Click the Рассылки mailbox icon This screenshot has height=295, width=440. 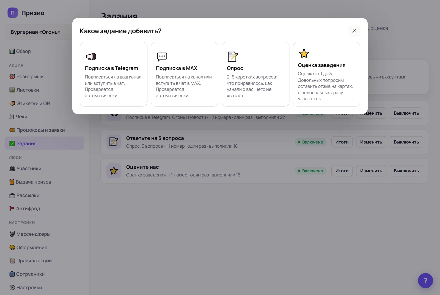[x=12, y=195]
